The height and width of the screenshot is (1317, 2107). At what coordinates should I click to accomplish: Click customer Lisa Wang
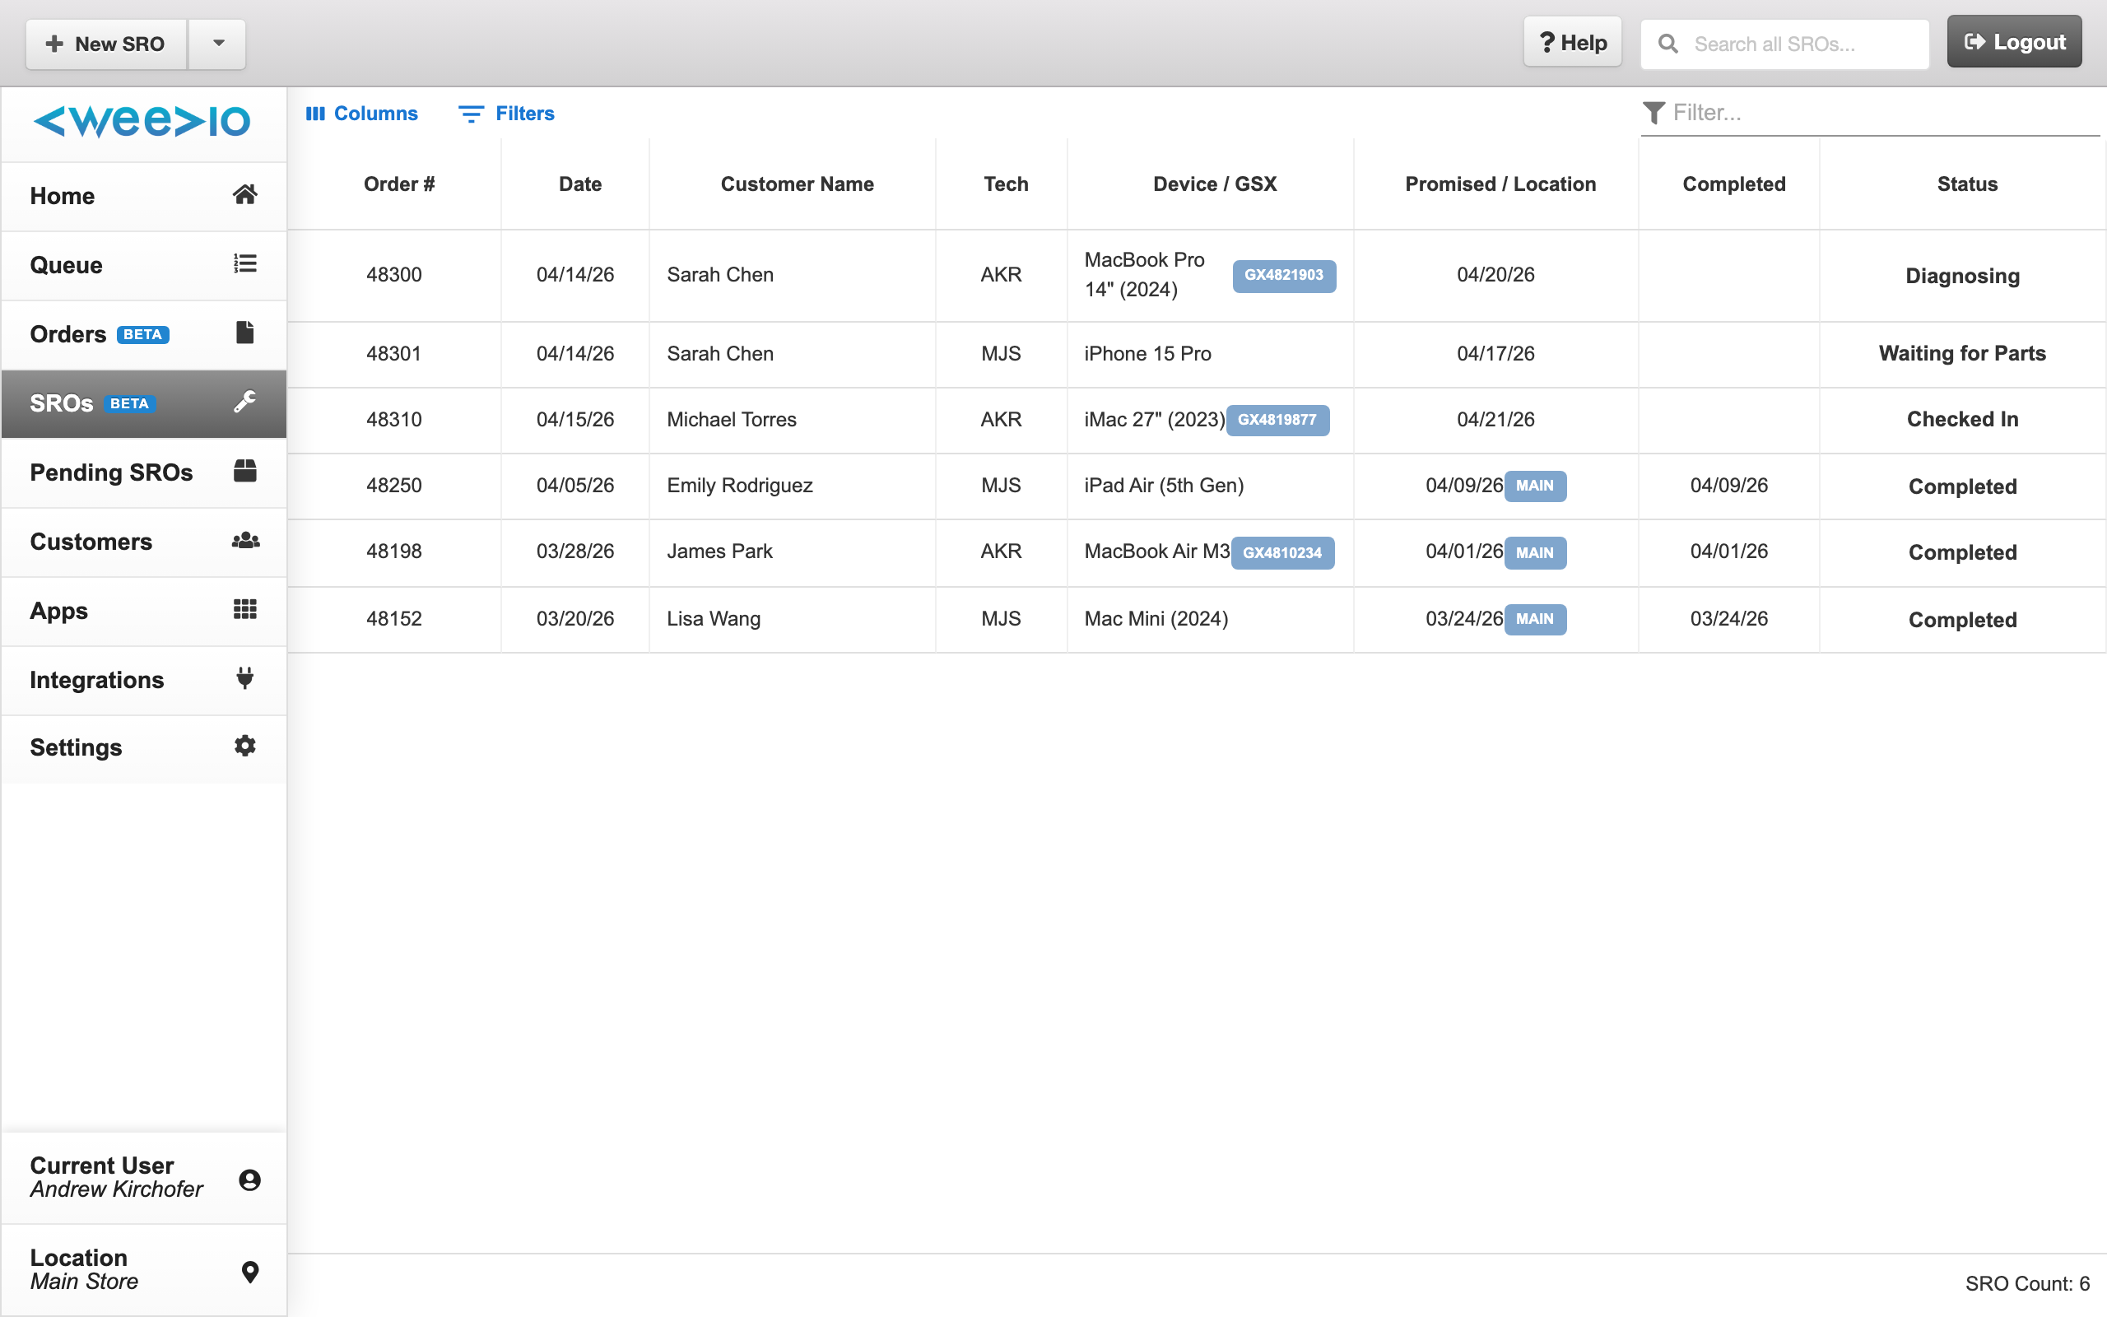pos(713,618)
